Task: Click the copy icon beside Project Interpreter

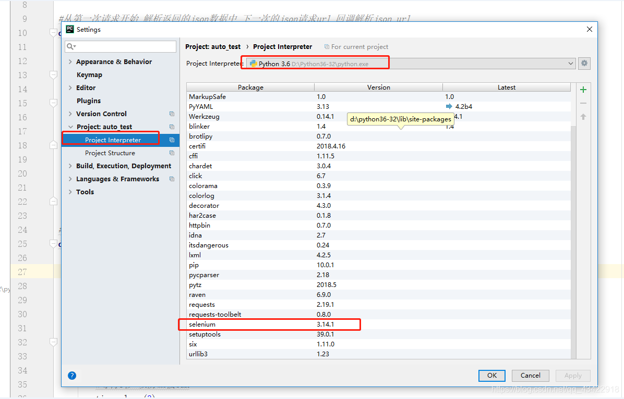Action: click(x=172, y=140)
